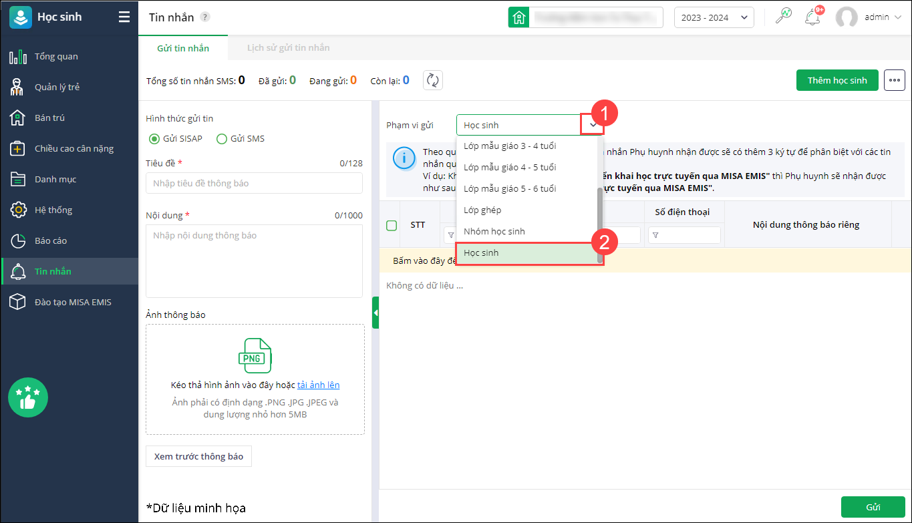Choose Lớp mẫu giáo 4 - 5 tuổi option
Screen dimensions: 912x523
526,168
